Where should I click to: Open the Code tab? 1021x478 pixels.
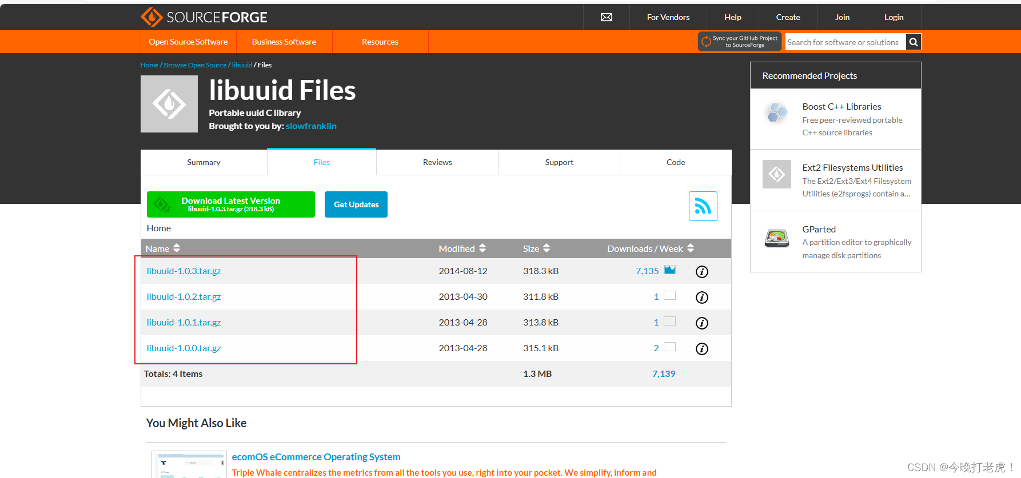(x=676, y=162)
